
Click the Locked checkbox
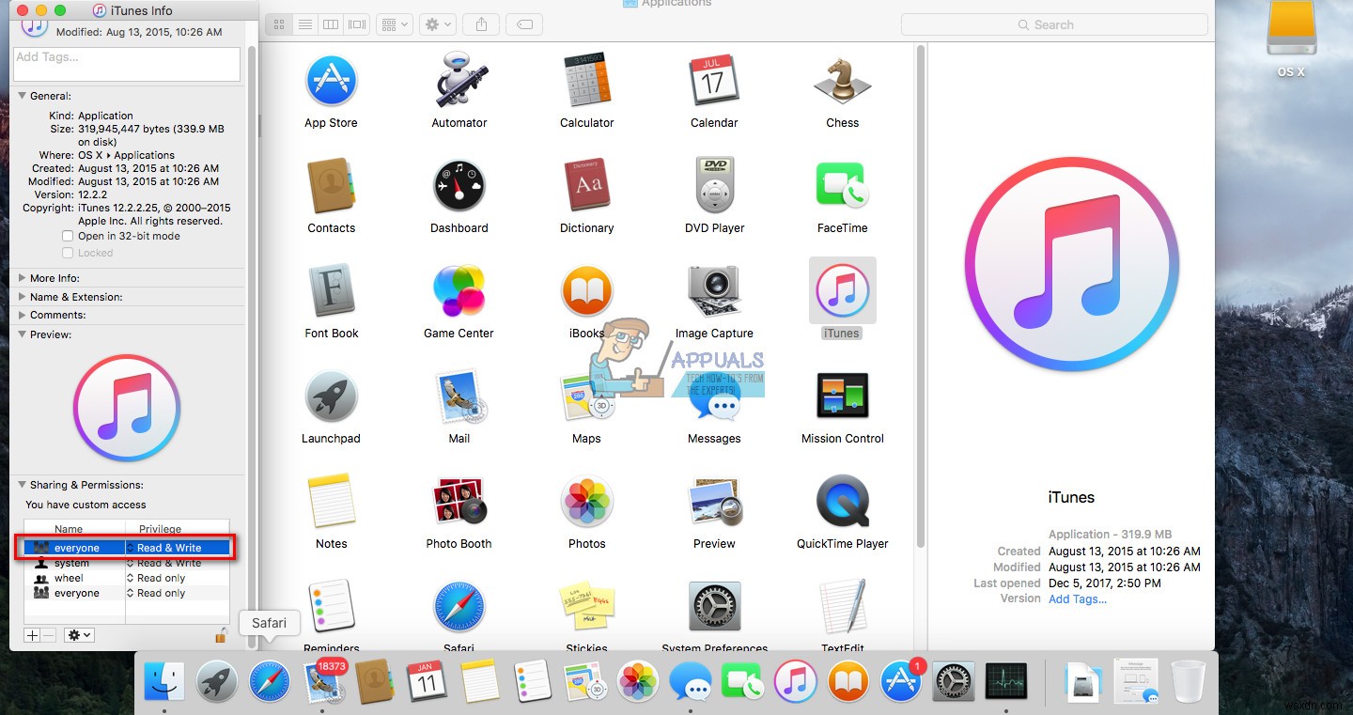67,252
